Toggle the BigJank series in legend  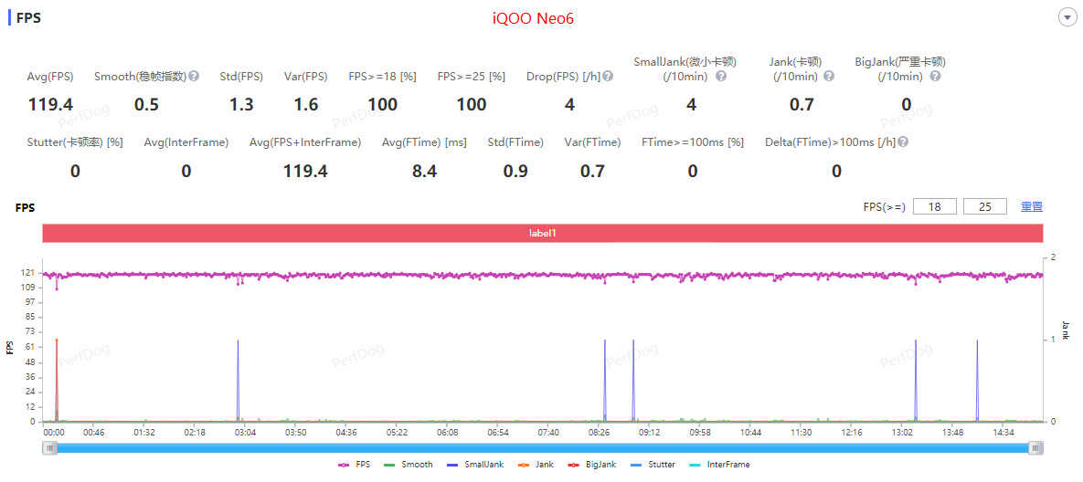point(590,465)
